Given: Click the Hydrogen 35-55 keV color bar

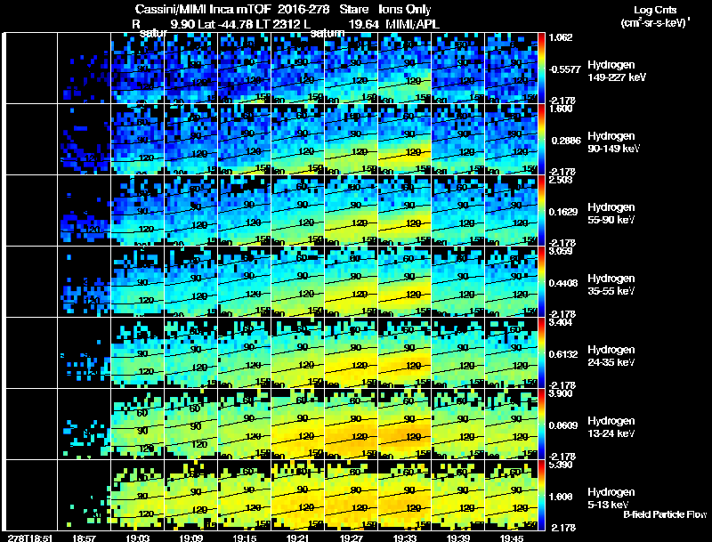Looking at the screenshot, I should tap(541, 282).
